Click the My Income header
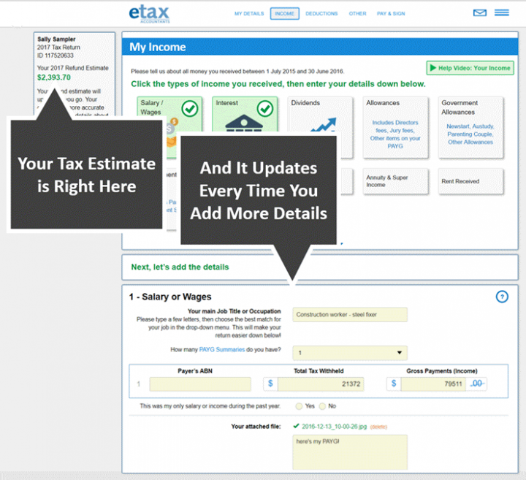The height and width of the screenshot is (480, 526). click(158, 47)
